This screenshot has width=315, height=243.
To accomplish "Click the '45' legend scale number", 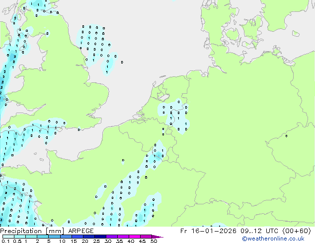I will pyautogui.click(x=142, y=241).
